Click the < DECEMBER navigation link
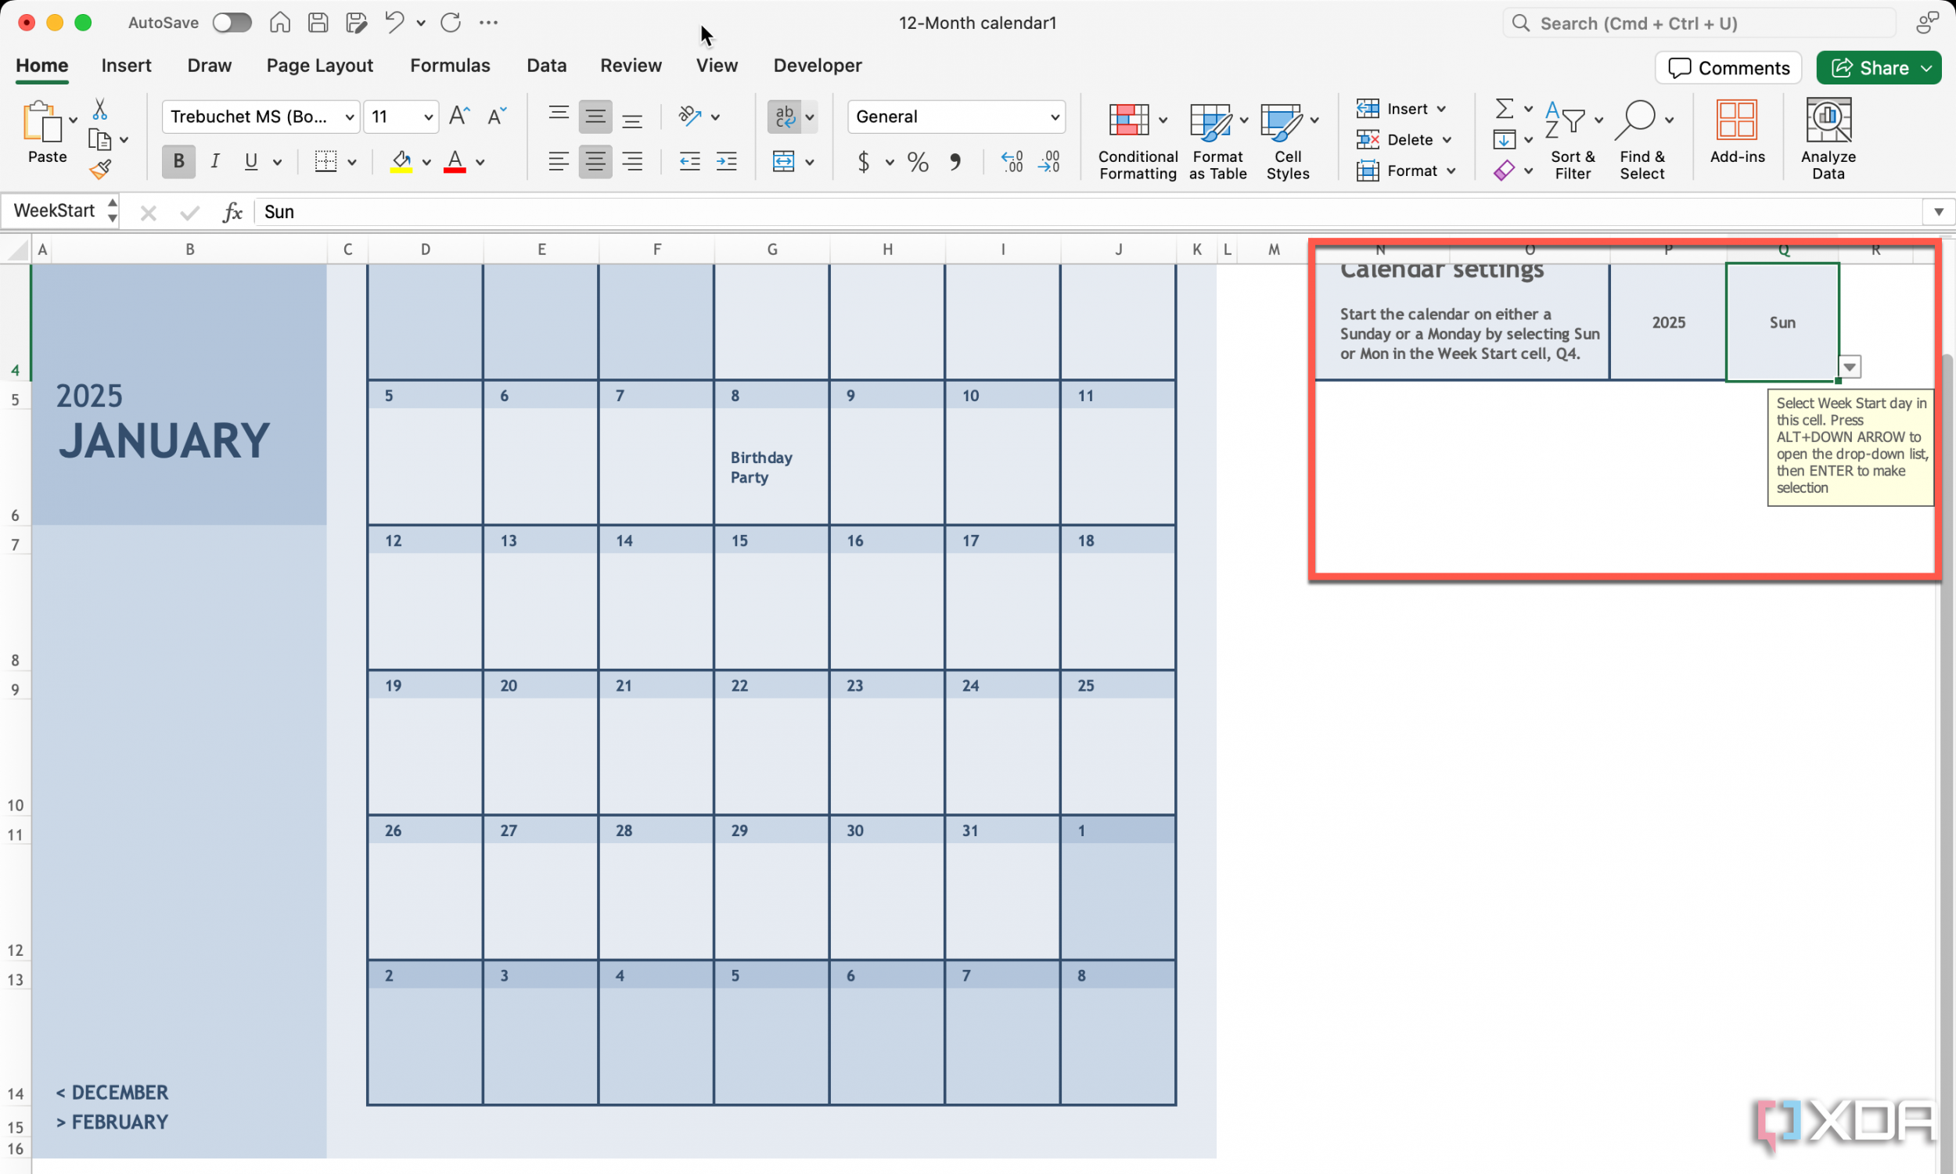1956x1174 pixels. 110,1092
